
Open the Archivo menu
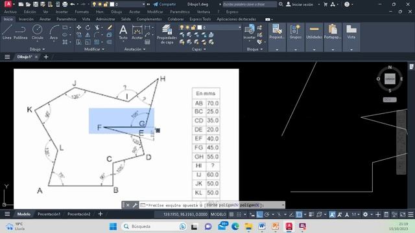point(10,12)
